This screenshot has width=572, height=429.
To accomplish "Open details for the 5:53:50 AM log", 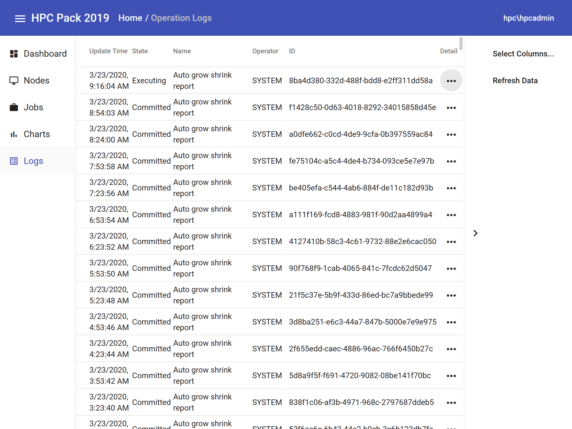I will [x=451, y=268].
